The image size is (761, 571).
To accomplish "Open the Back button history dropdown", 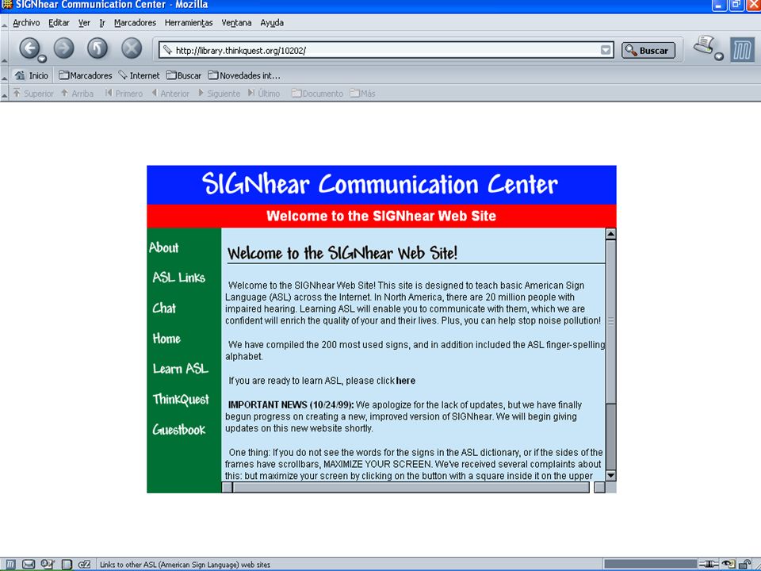I will point(42,59).
